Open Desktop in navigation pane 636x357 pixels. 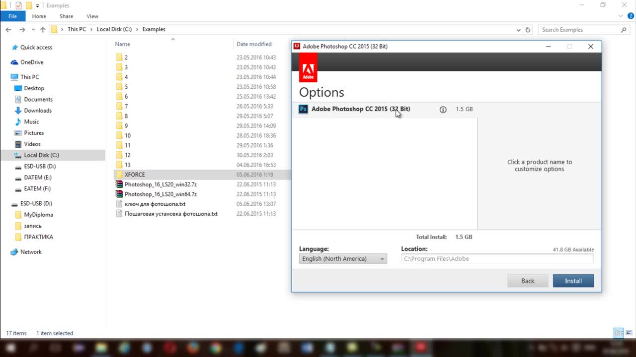click(x=34, y=88)
